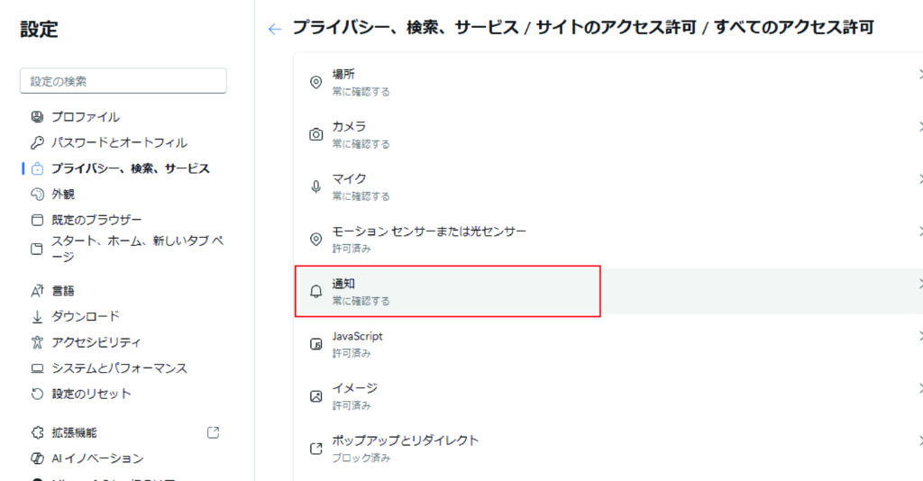This screenshot has width=923, height=481.
Task: Click the back arrow beside the breadcrumb
Action: tap(274, 29)
